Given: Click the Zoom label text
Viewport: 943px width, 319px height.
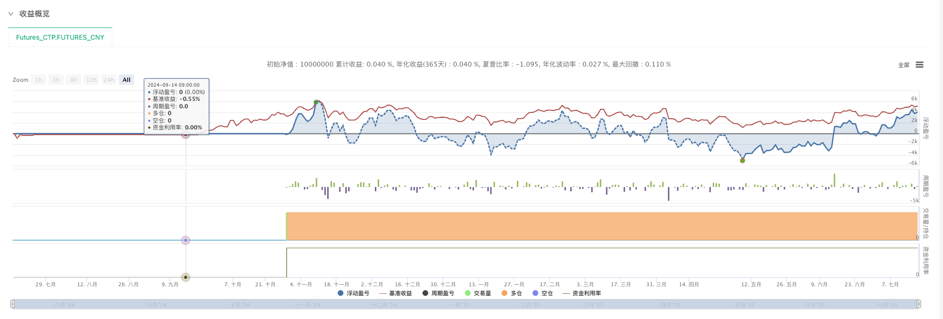Looking at the screenshot, I should (x=21, y=80).
